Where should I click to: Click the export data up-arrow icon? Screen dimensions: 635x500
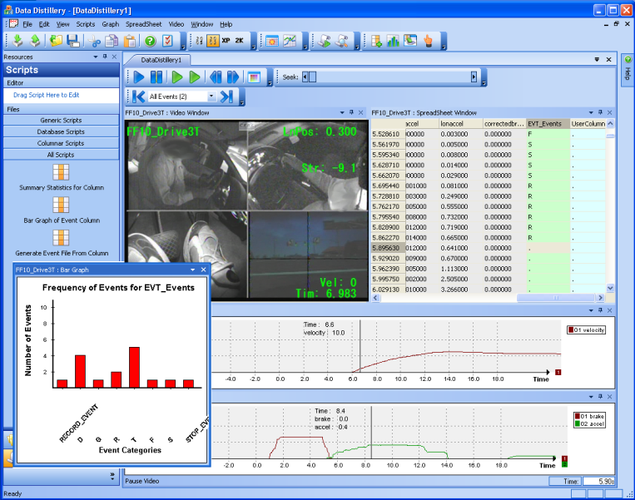(36, 41)
